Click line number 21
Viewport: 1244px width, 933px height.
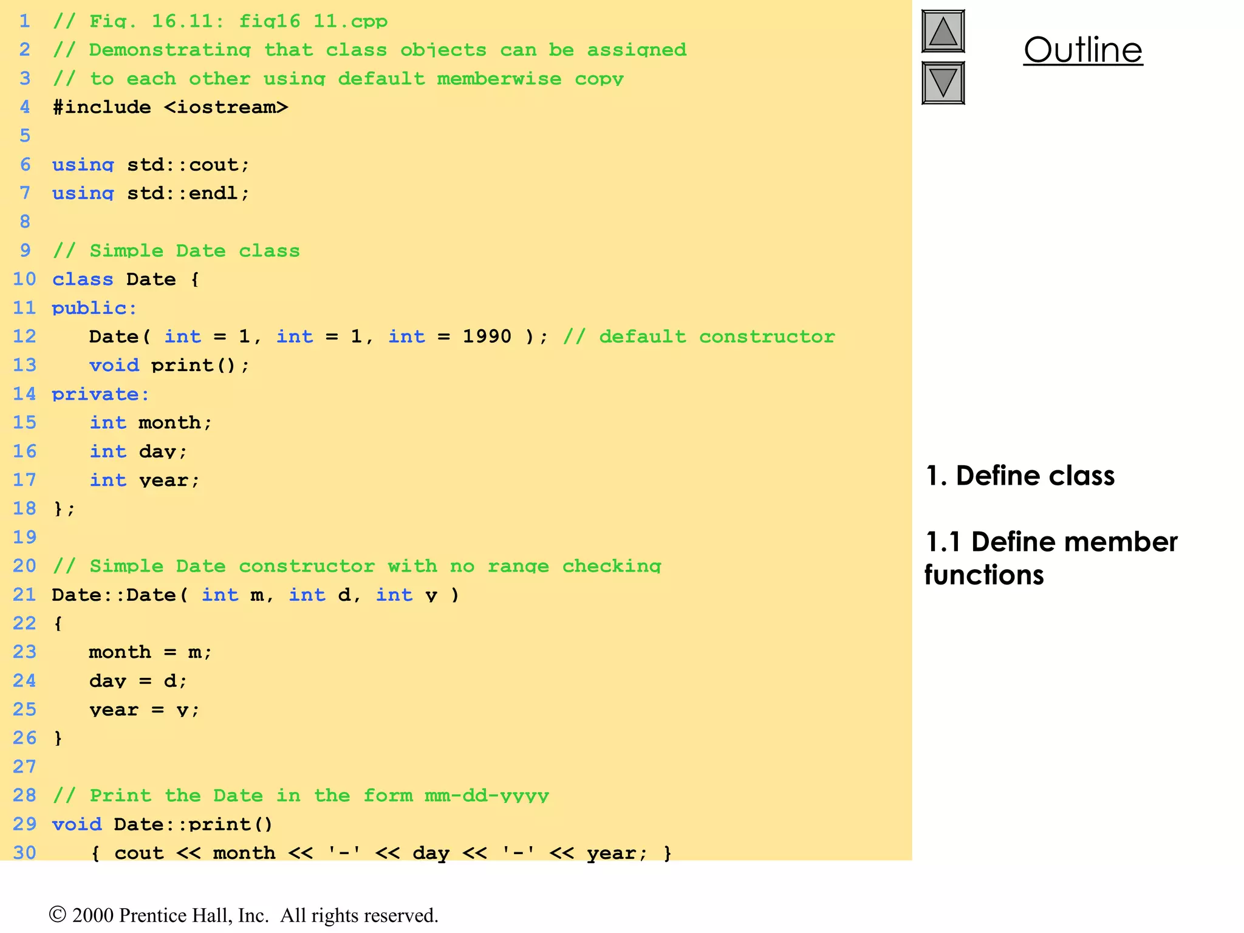point(24,595)
